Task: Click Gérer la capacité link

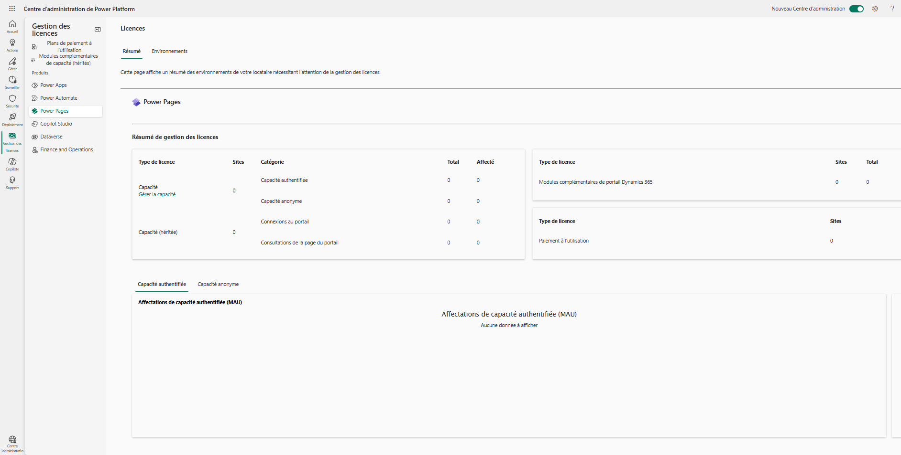Action: [157, 194]
